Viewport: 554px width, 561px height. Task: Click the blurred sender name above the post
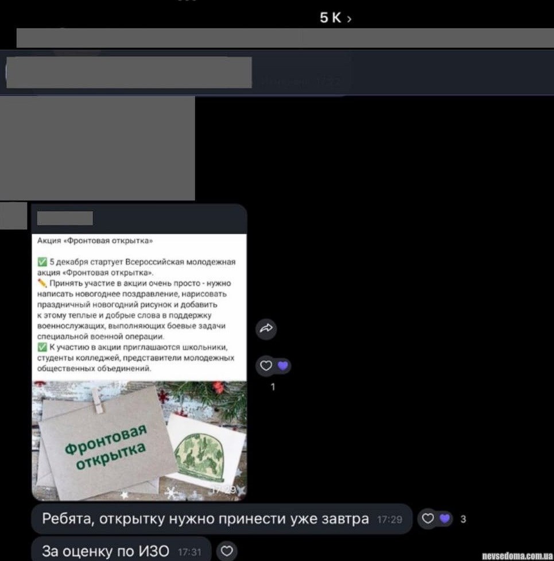pos(64,218)
